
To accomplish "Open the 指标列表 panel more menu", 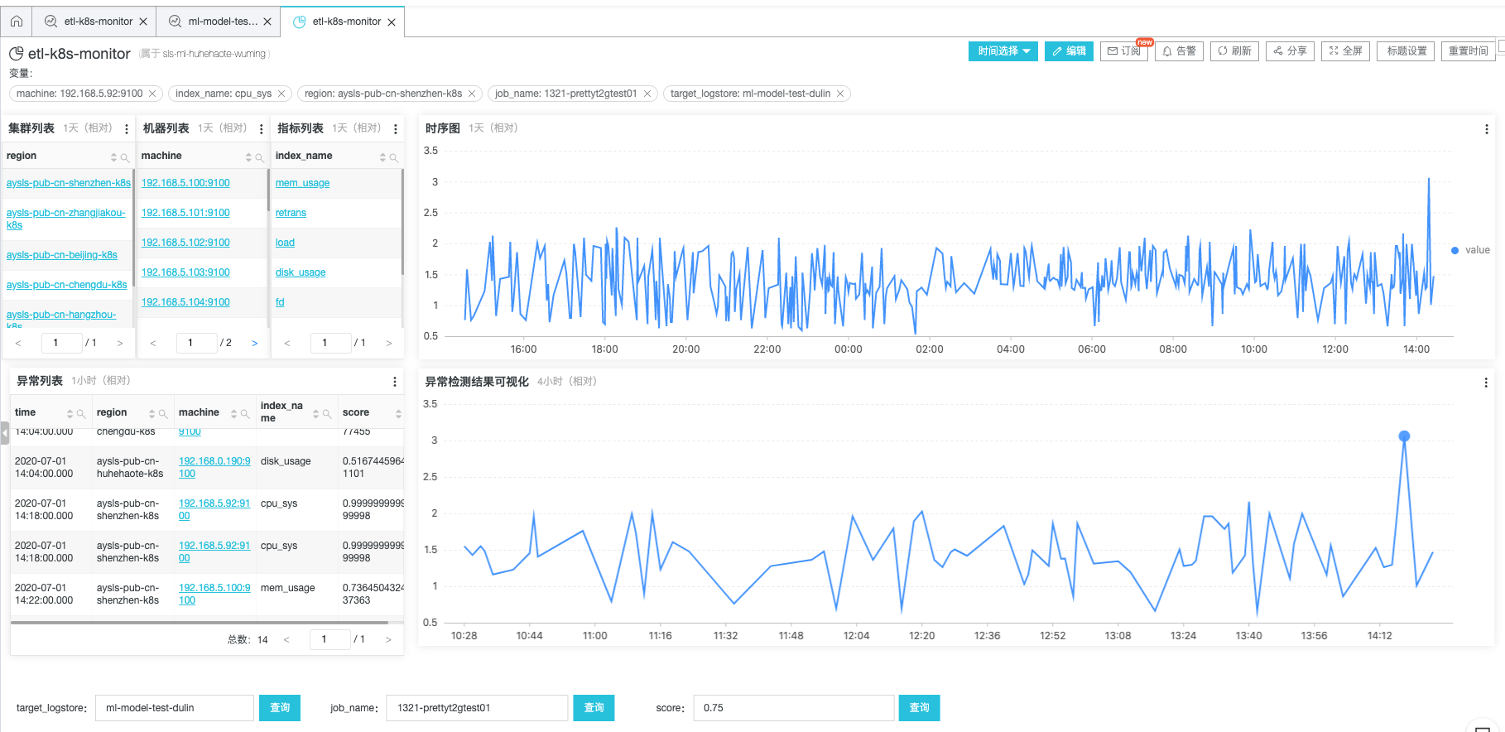I will click(x=396, y=129).
